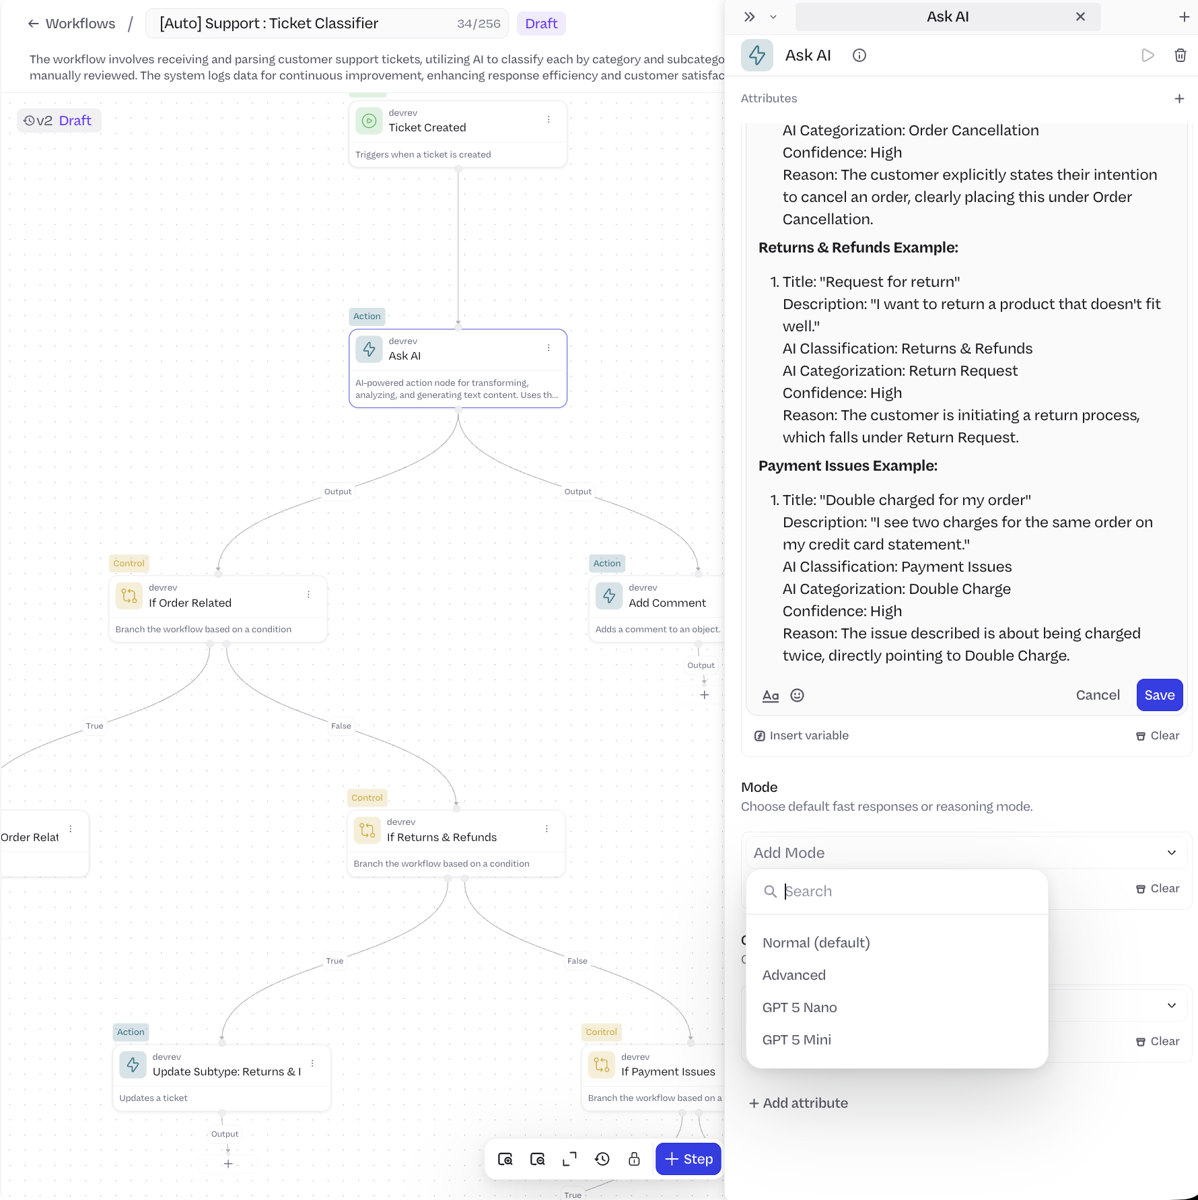The height and width of the screenshot is (1200, 1198).
Task: Add a step after Add Comment output
Action: [x=704, y=695]
